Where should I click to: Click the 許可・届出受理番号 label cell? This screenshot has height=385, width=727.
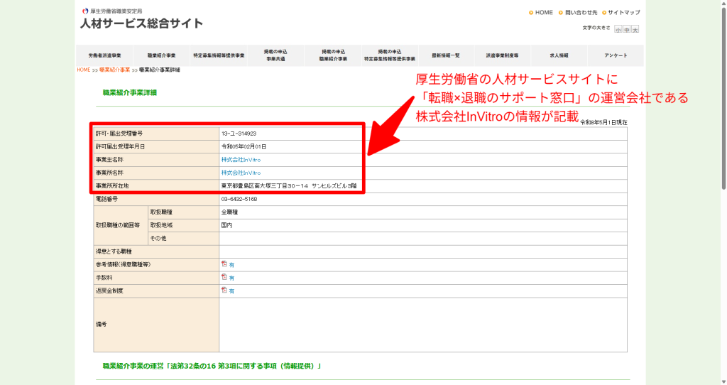tap(156, 134)
